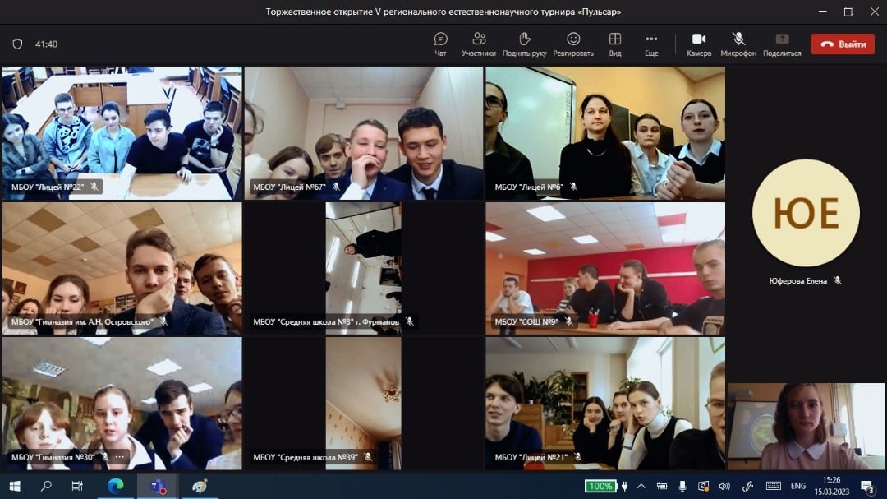Screen dimensions: 887x499
Task: Click the green 100% battery indicator
Action: click(600, 486)
